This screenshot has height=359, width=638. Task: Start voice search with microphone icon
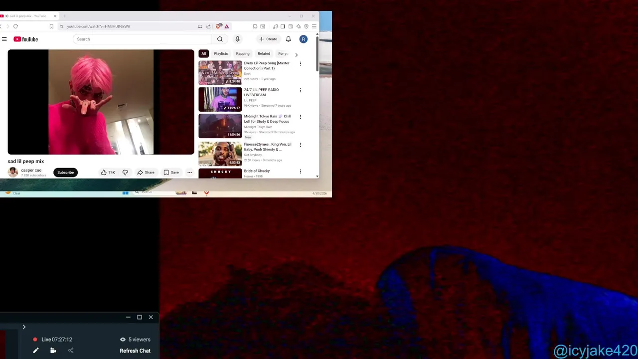(237, 39)
